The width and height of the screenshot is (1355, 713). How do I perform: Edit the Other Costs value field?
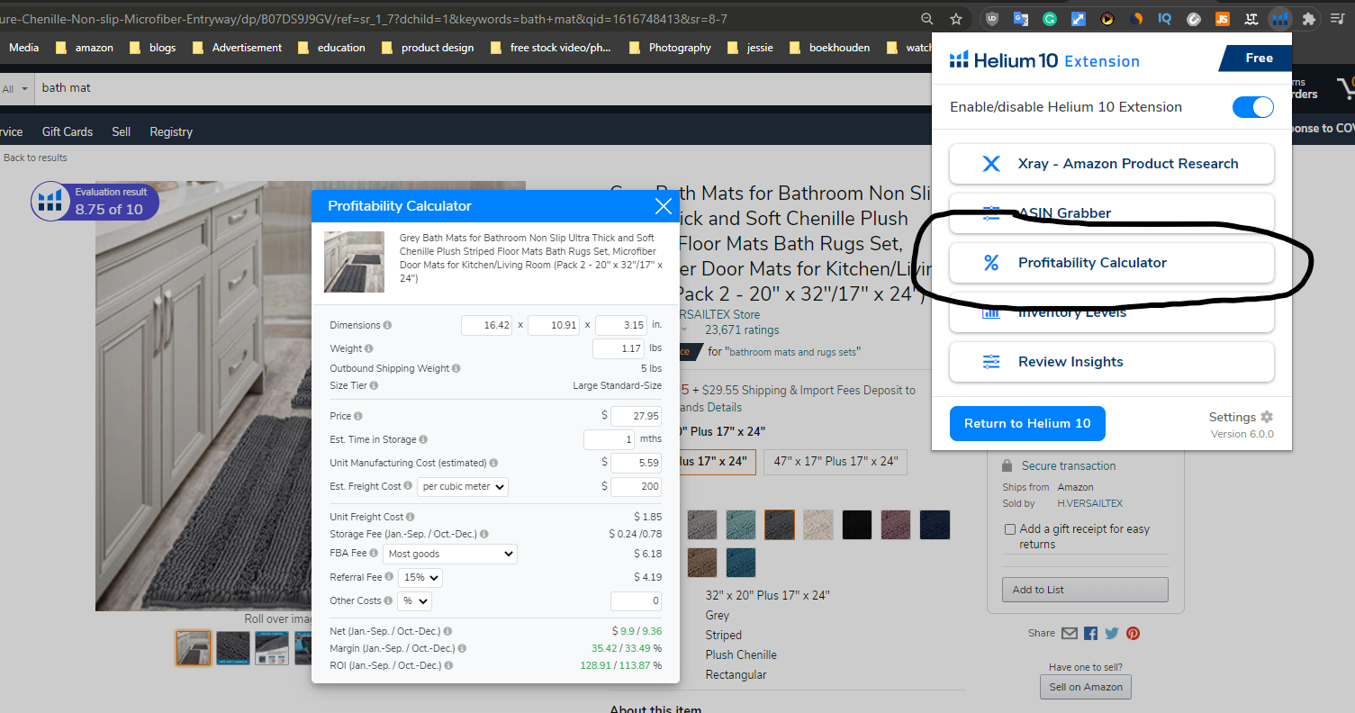pos(636,600)
